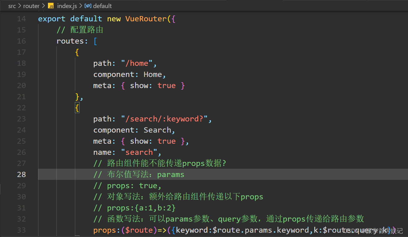The image size is (408, 237).
Task: Place cursor on closing brace of line 21
Action: (x=77, y=97)
